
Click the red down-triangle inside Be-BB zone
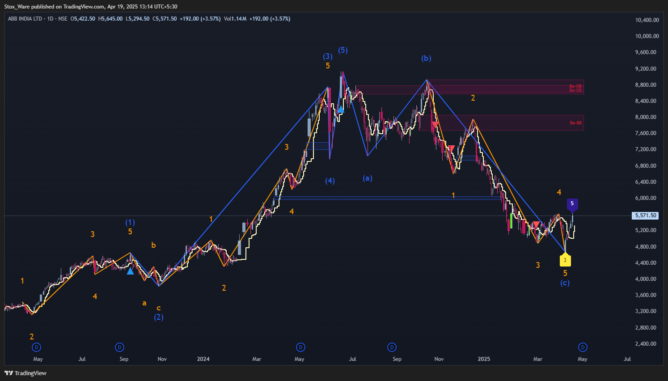(x=435, y=125)
